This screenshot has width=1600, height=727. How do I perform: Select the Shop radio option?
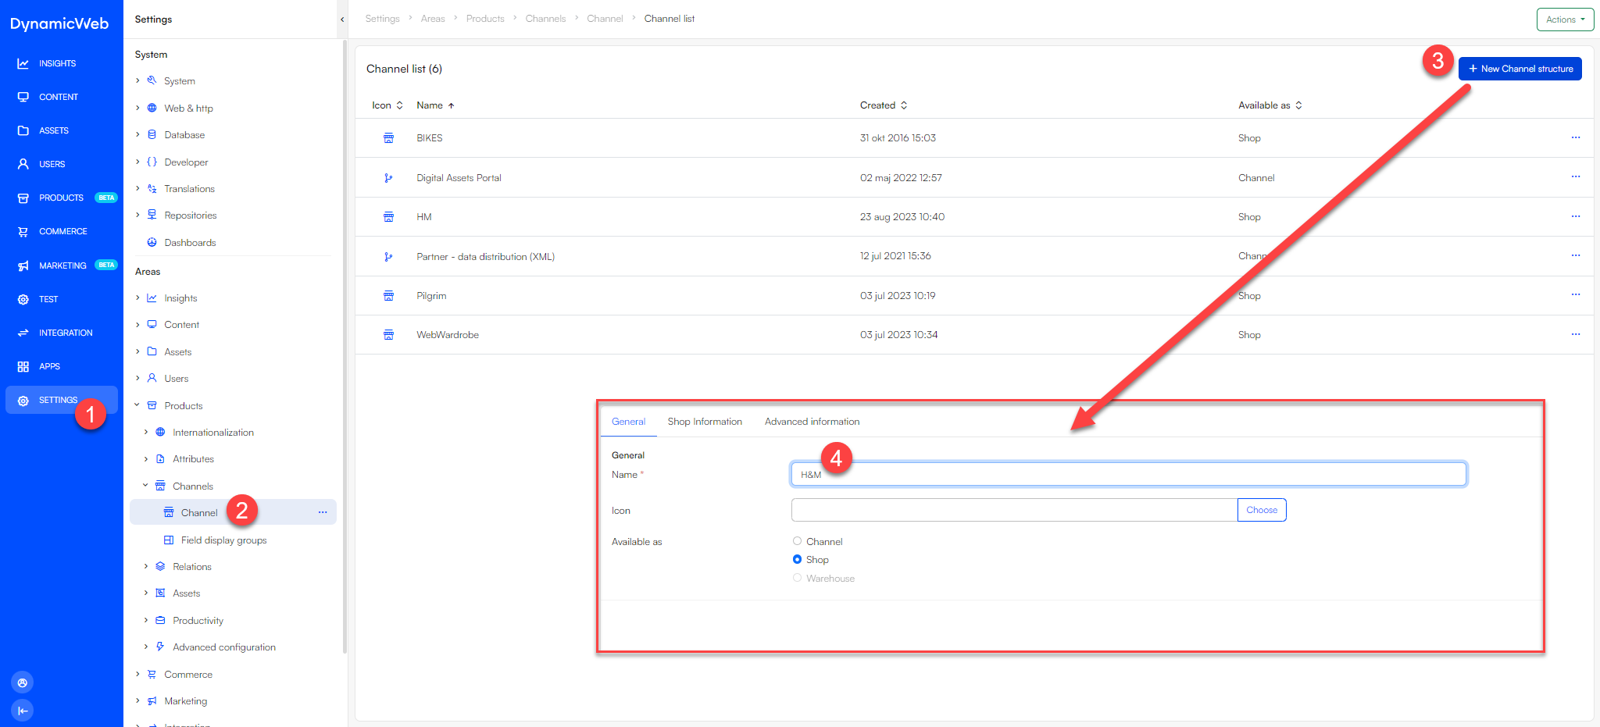(x=797, y=559)
